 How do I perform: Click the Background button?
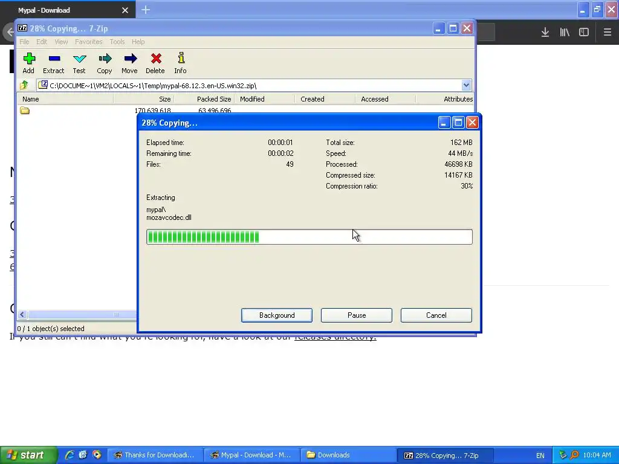pyautogui.click(x=277, y=315)
